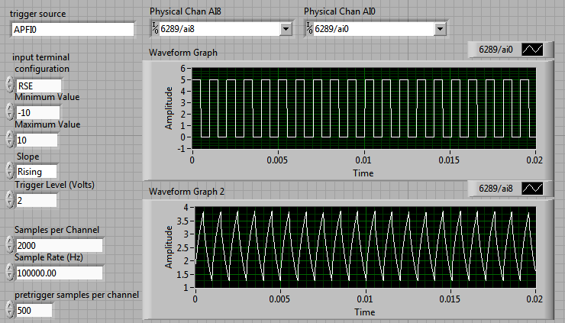Click the Minimum Value stepper arrows
This screenshot has width=565, height=323.
(10, 111)
